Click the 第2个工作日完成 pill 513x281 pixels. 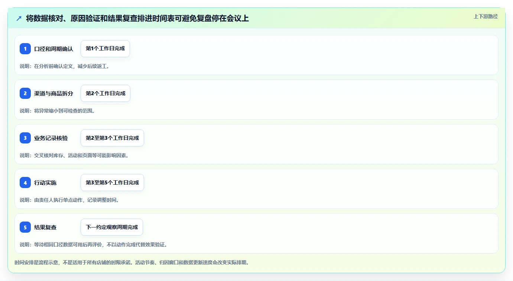click(x=105, y=93)
